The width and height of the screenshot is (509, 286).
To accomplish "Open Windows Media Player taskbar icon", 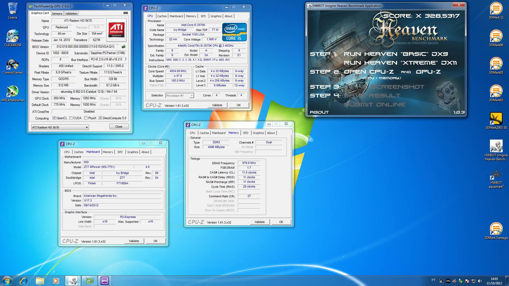I will (56, 280).
